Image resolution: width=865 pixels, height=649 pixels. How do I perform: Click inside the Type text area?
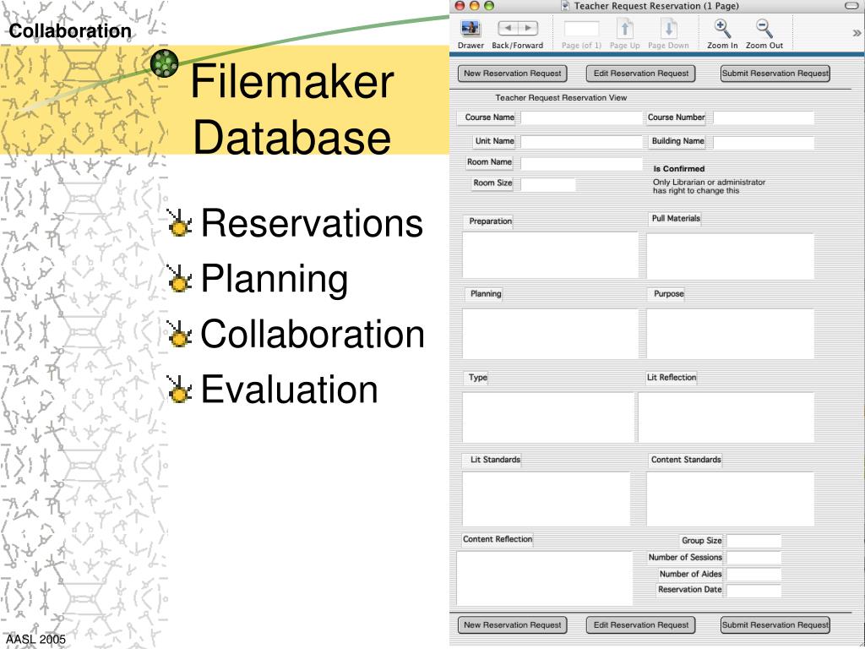coord(547,417)
